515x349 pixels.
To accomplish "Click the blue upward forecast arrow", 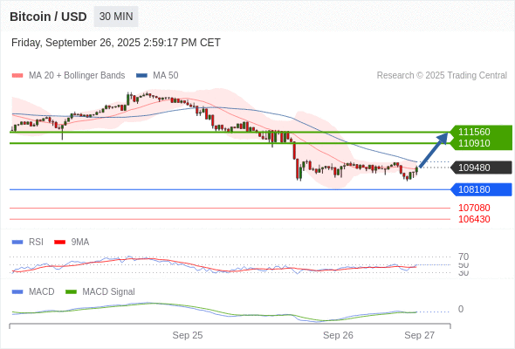I will [434, 149].
